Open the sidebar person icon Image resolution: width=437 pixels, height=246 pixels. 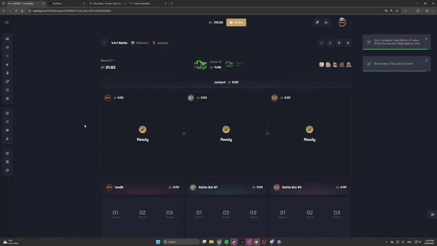click(x=7, y=139)
